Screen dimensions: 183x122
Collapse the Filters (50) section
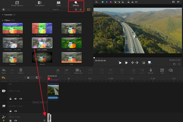coord(3,20)
